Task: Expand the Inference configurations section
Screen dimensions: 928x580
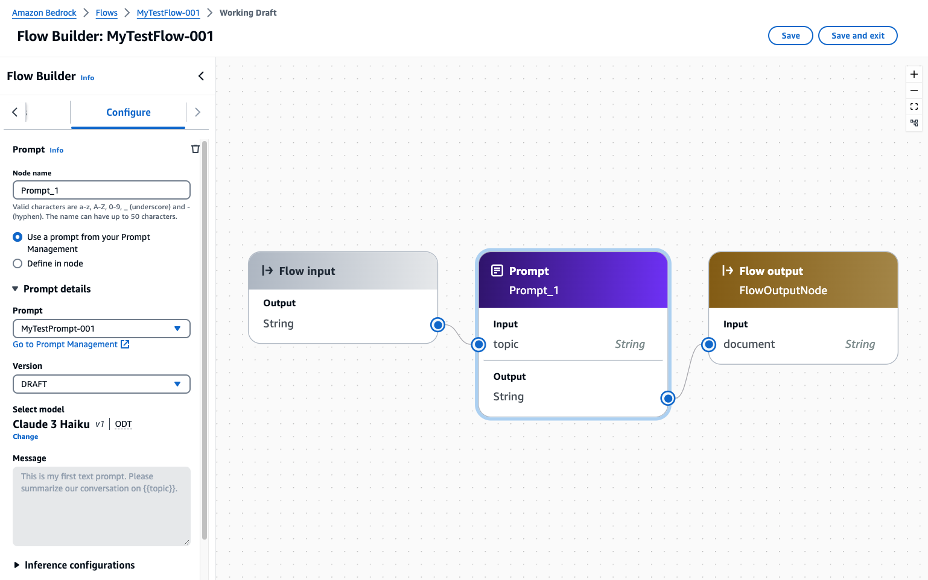Action: [17, 565]
